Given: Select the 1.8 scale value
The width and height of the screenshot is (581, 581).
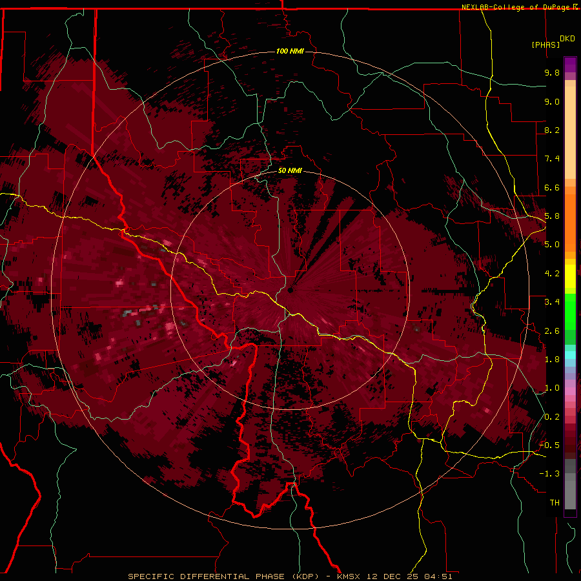Looking at the screenshot, I should [552, 360].
